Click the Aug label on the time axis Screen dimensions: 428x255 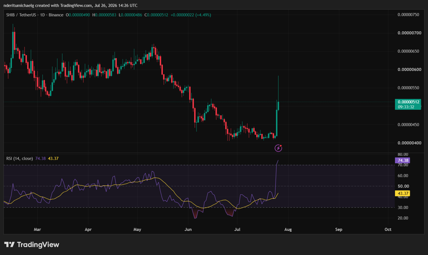click(x=288, y=230)
